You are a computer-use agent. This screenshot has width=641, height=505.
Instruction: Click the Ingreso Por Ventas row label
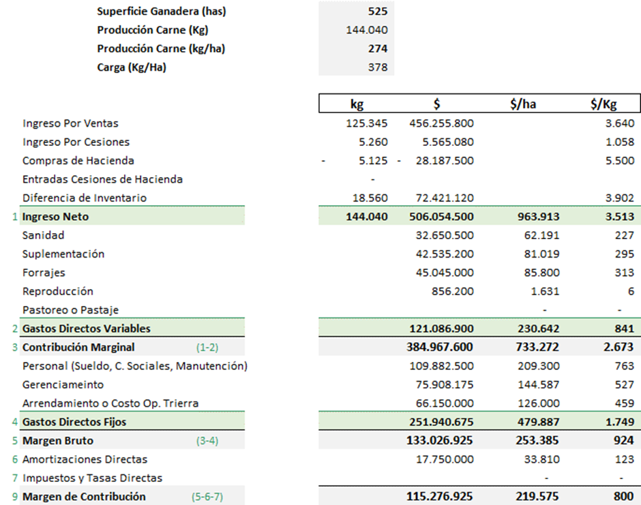(70, 123)
